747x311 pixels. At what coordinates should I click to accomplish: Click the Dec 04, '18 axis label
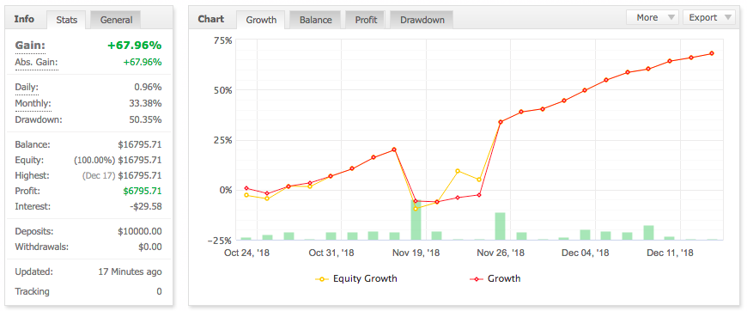pos(585,253)
